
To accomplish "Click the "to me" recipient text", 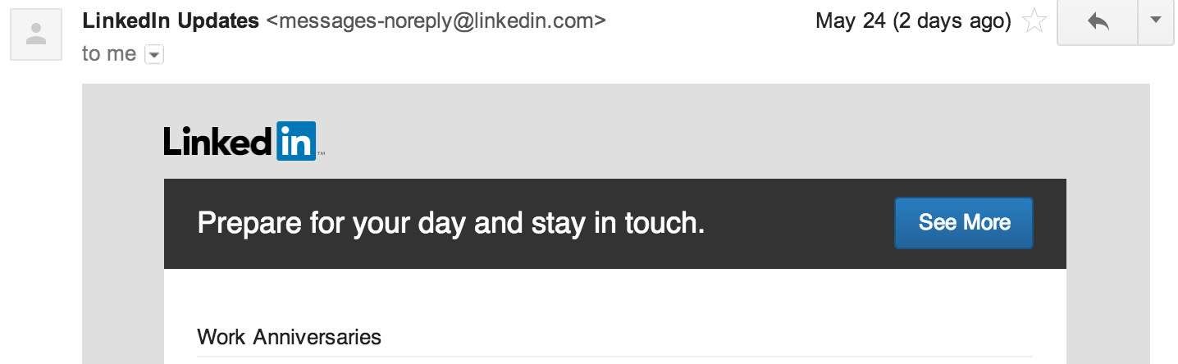I will 109,54.
